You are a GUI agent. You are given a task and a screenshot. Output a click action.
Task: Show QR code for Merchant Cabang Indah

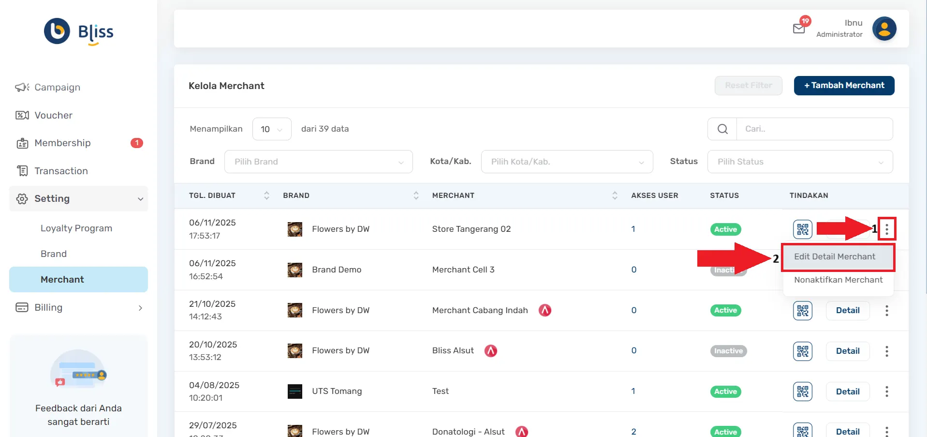(802, 311)
